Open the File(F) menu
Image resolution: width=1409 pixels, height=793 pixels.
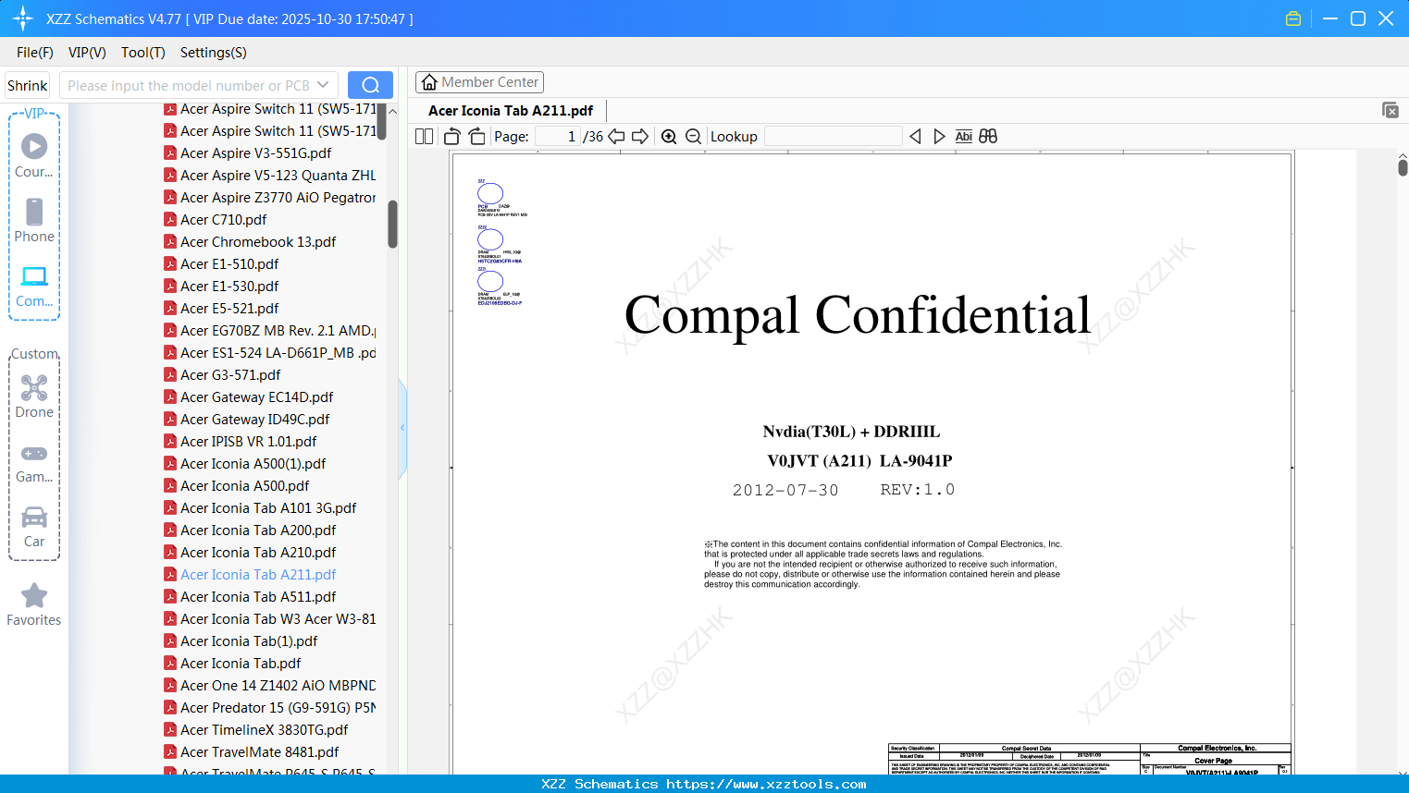[35, 53]
